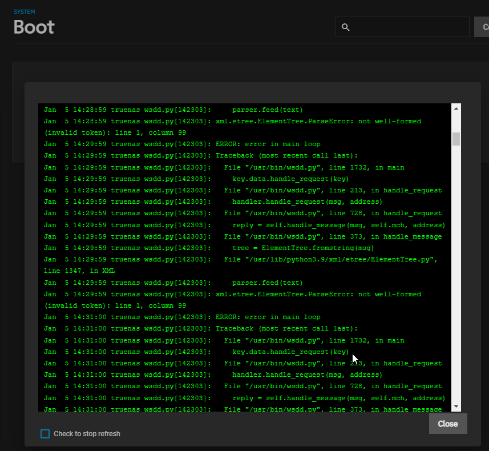
Task: Click the 14:29:59 'handler.handle_request(msg, address)' line
Action: [213, 202]
